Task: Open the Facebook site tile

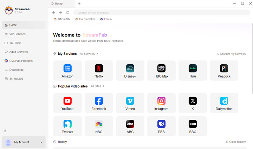Action: 99,103
